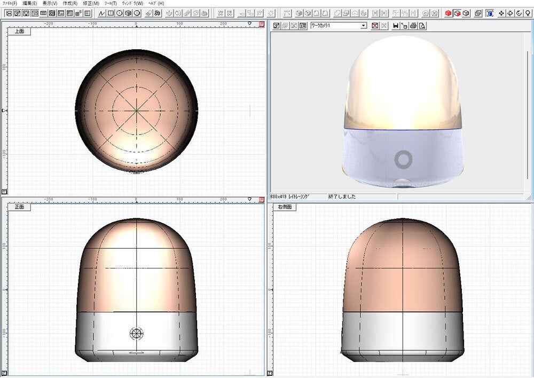Screen dimensions: 534x378
Task: Toggle the red-white wireframe cube mode
Action: pos(457,13)
